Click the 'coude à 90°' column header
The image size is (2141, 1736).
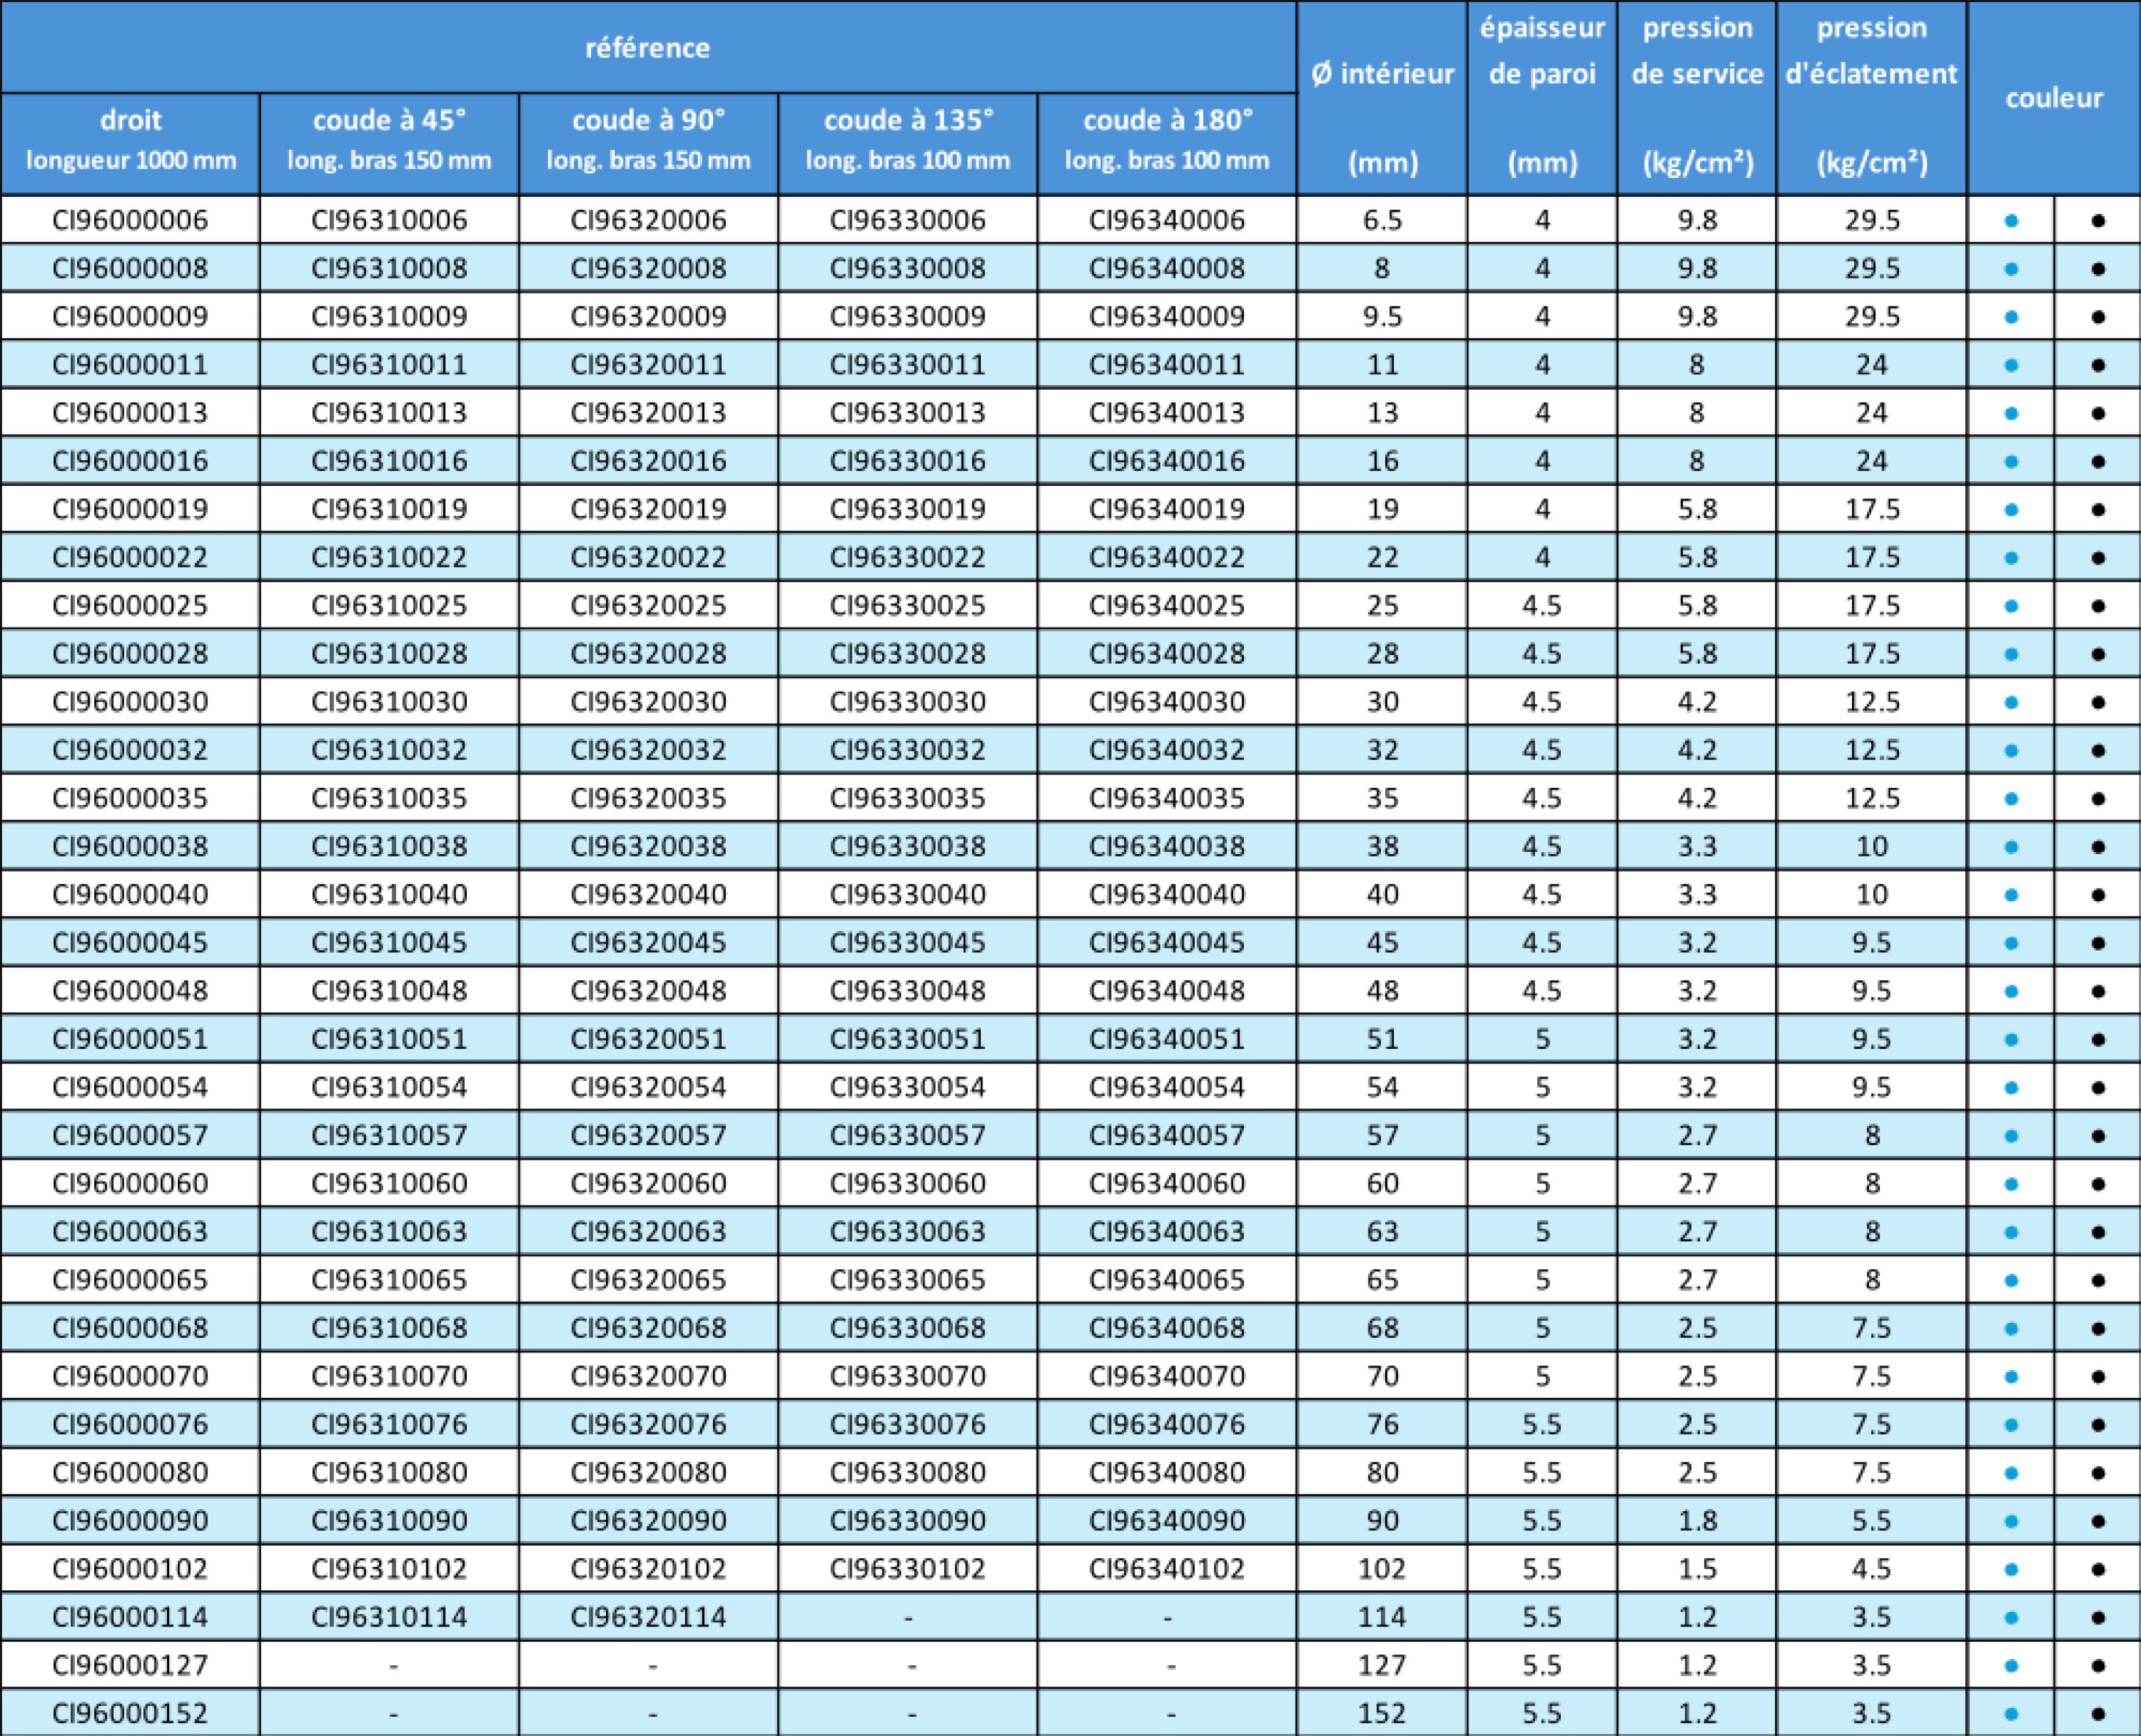[648, 140]
